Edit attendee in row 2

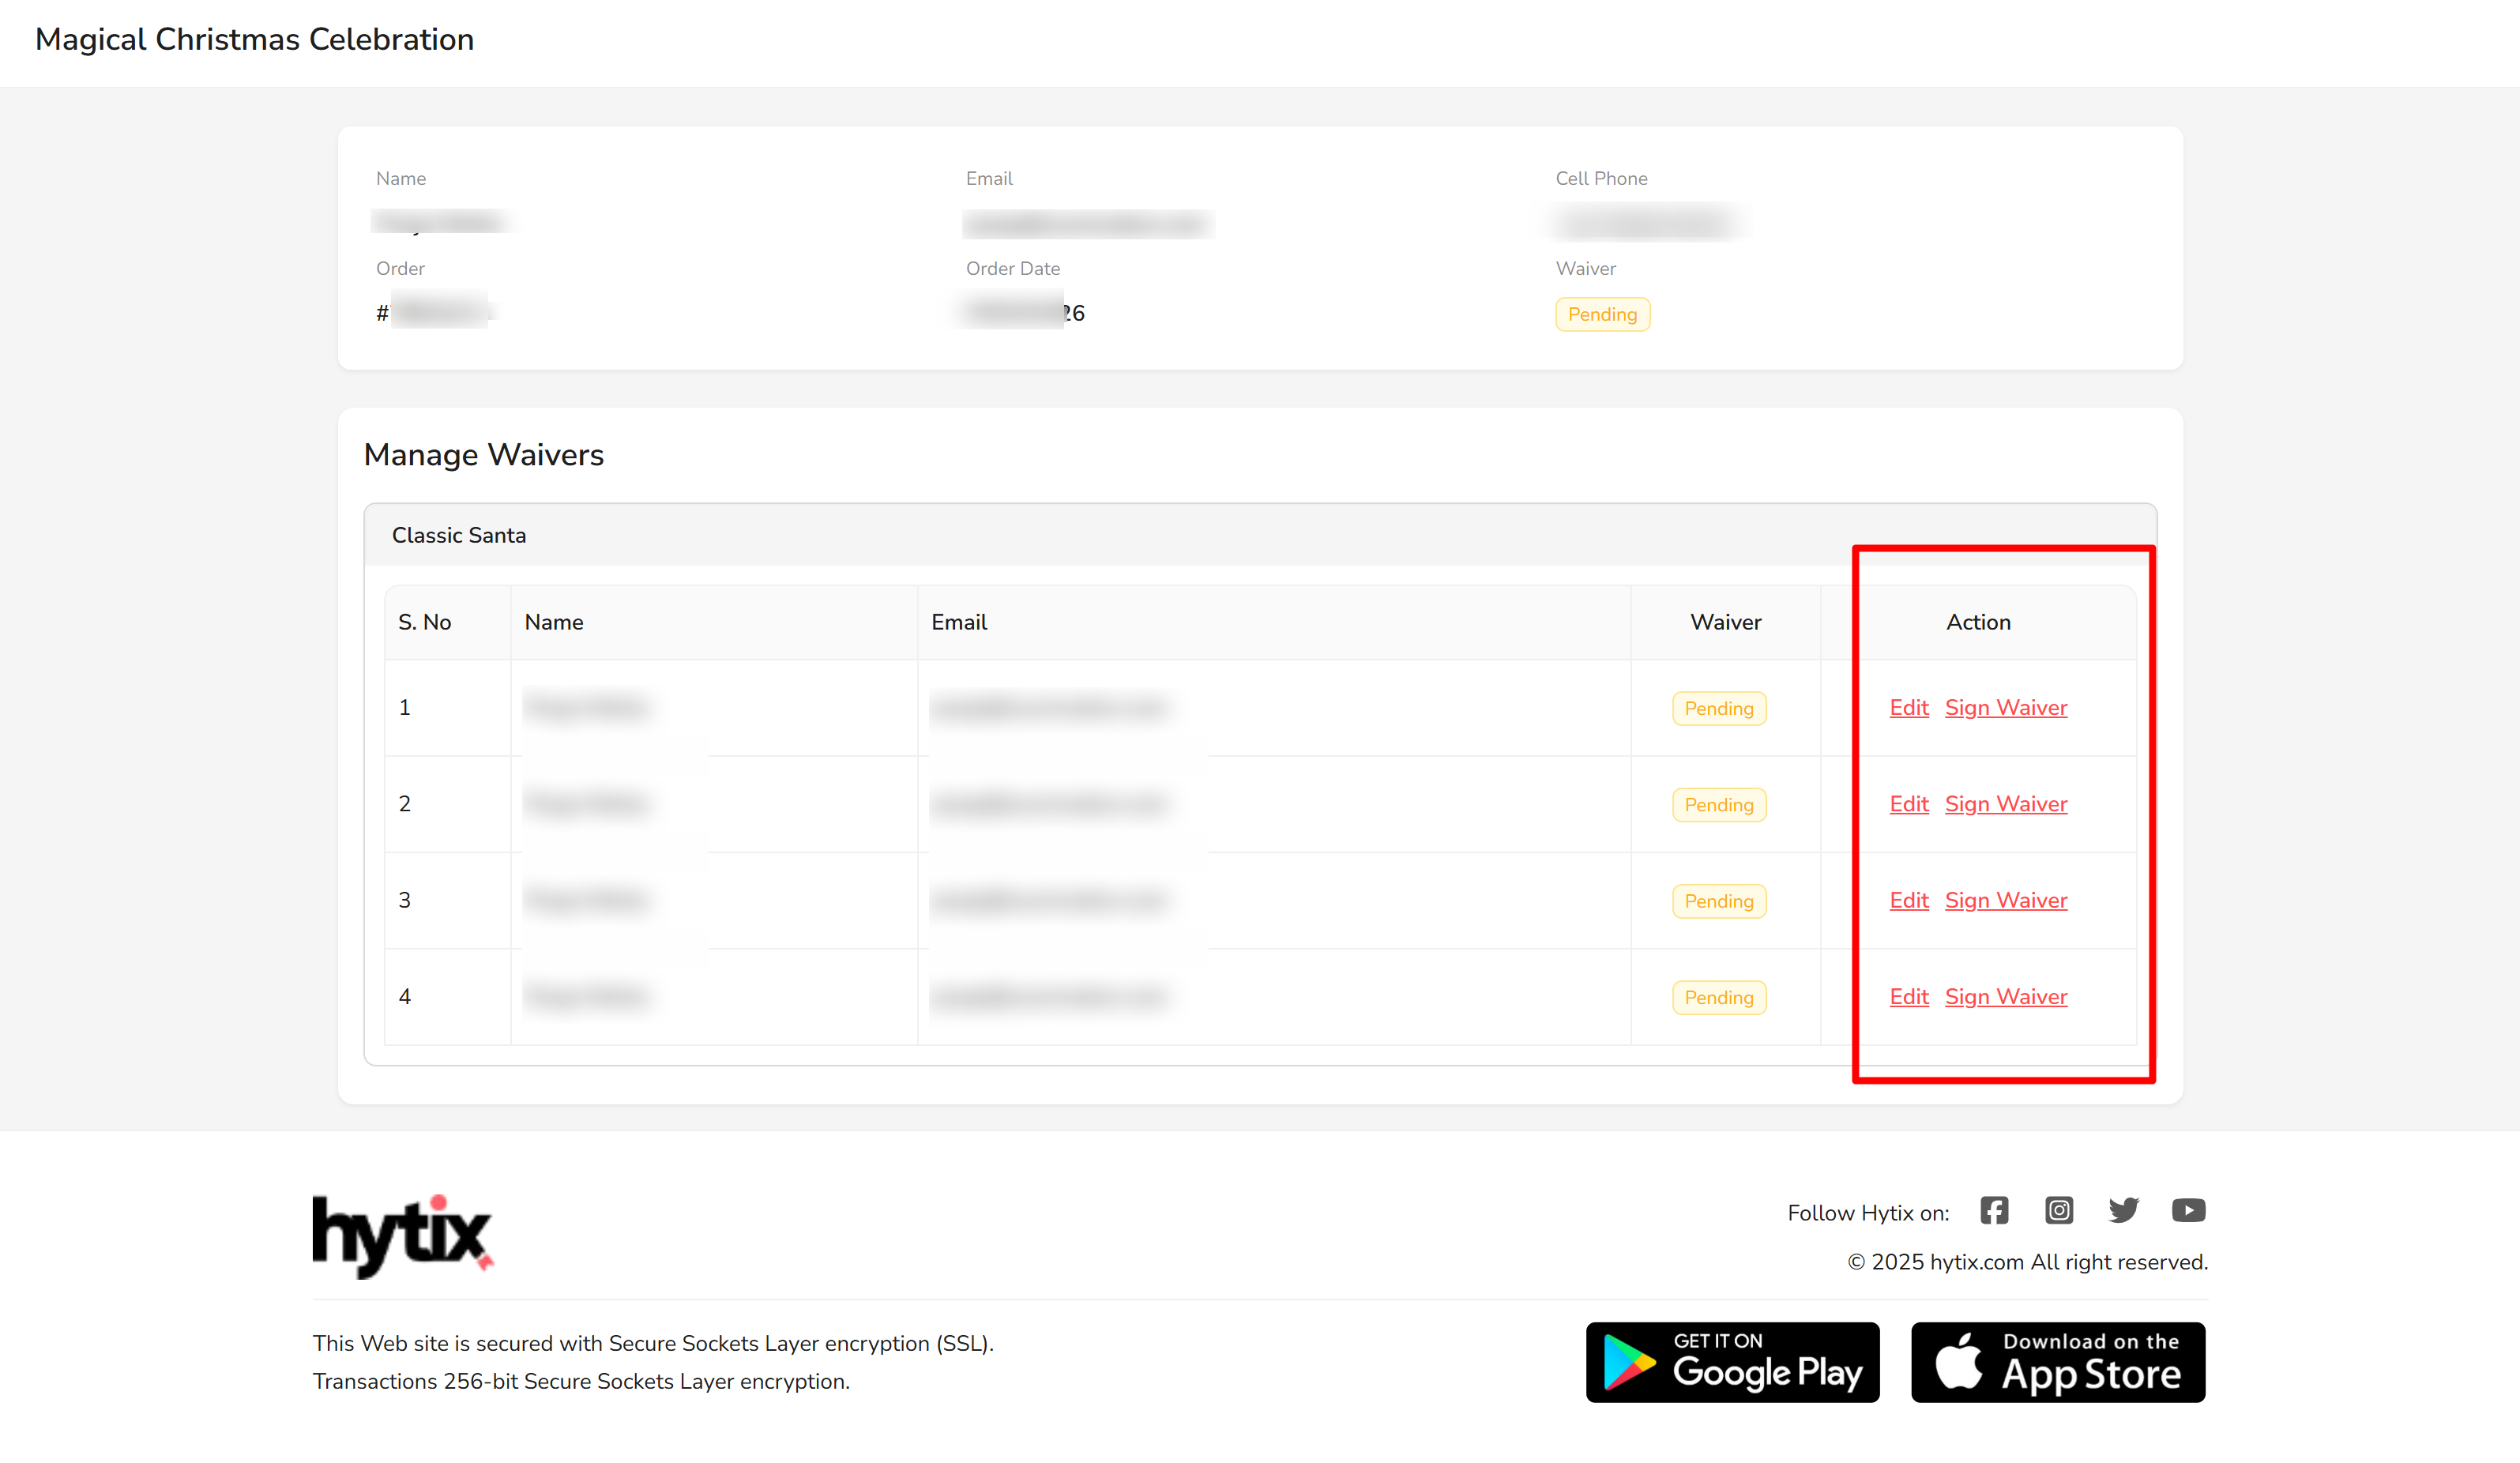(1908, 803)
